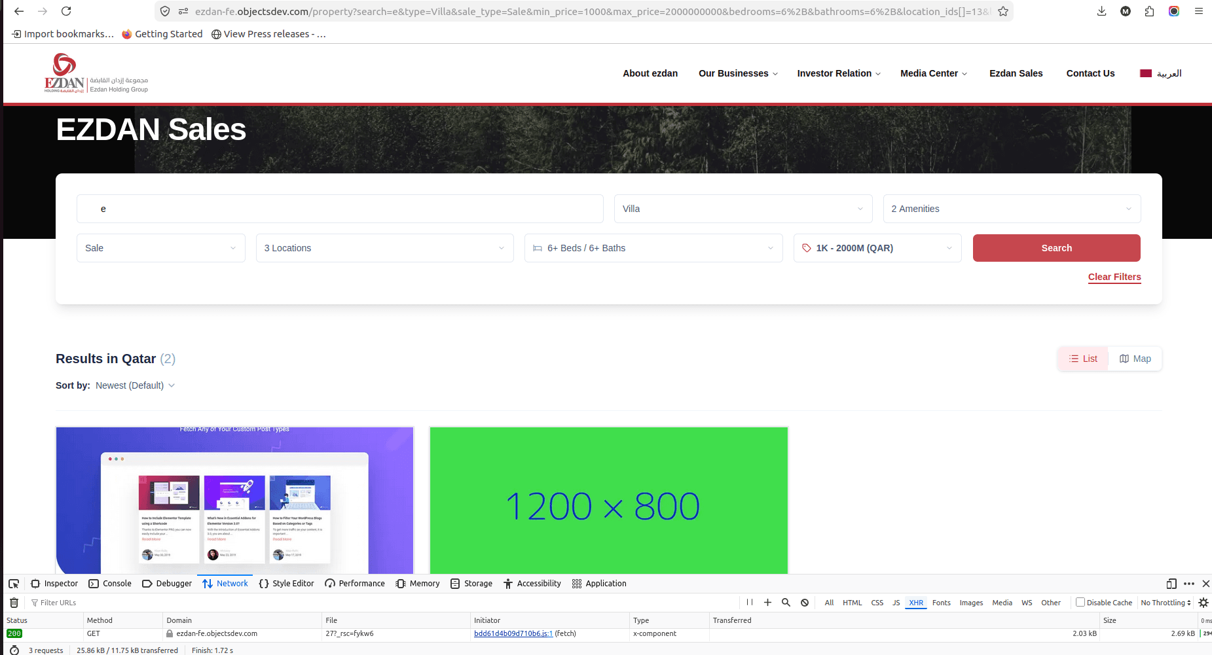
Task: Open the 1K - 2000M (QAR) price dropdown
Action: coord(877,248)
